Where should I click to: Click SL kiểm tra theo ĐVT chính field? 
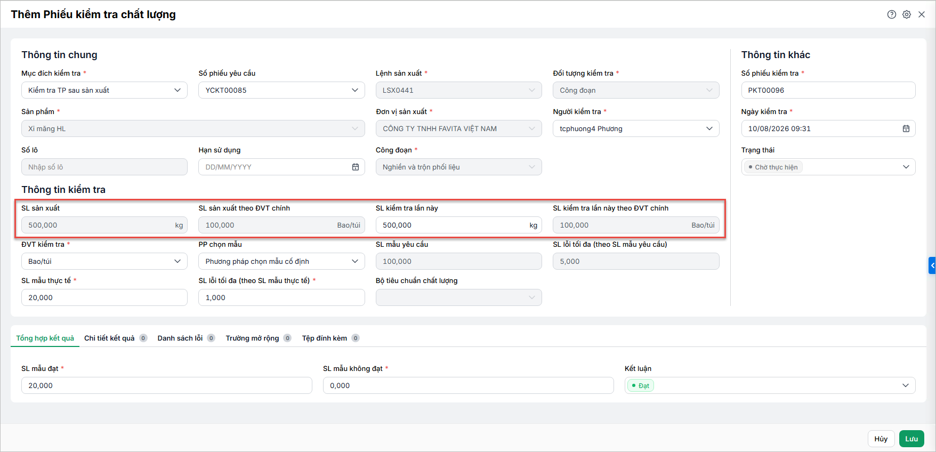click(x=636, y=225)
